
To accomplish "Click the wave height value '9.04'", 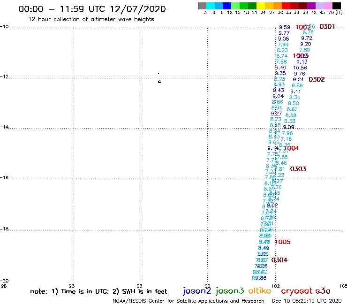I will pos(278,96).
